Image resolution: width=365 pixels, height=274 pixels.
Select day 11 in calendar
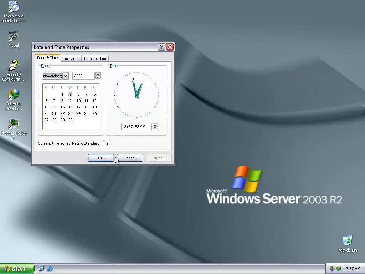click(86, 101)
